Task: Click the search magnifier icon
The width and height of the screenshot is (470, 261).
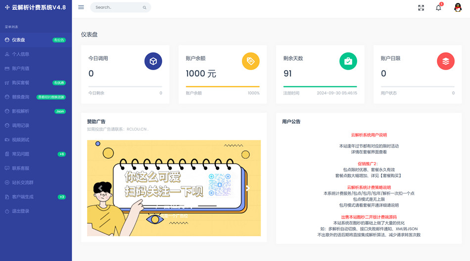Action: coord(144,7)
